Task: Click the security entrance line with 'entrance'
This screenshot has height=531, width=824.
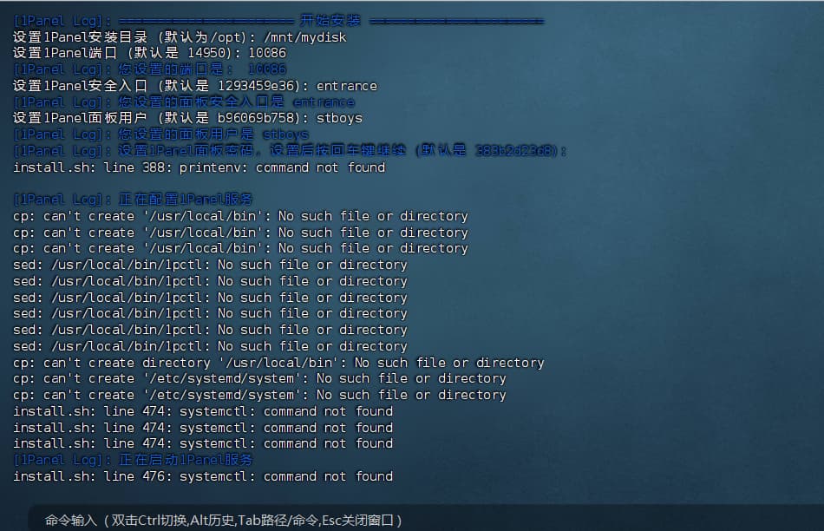Action: click(195, 86)
